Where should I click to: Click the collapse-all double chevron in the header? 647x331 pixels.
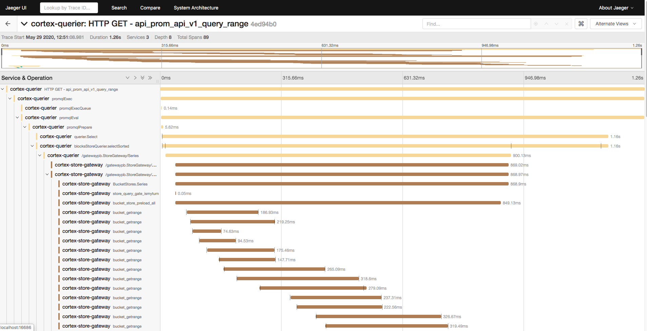tap(150, 78)
